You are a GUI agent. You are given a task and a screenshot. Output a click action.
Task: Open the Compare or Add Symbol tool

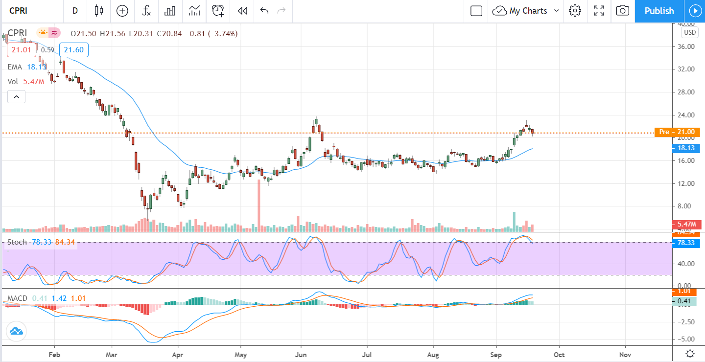point(122,11)
